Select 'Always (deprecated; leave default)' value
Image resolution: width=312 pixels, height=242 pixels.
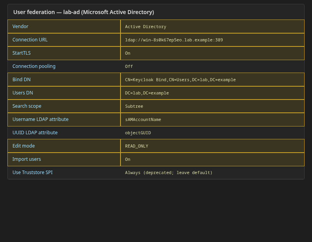pyautogui.click(x=169, y=173)
